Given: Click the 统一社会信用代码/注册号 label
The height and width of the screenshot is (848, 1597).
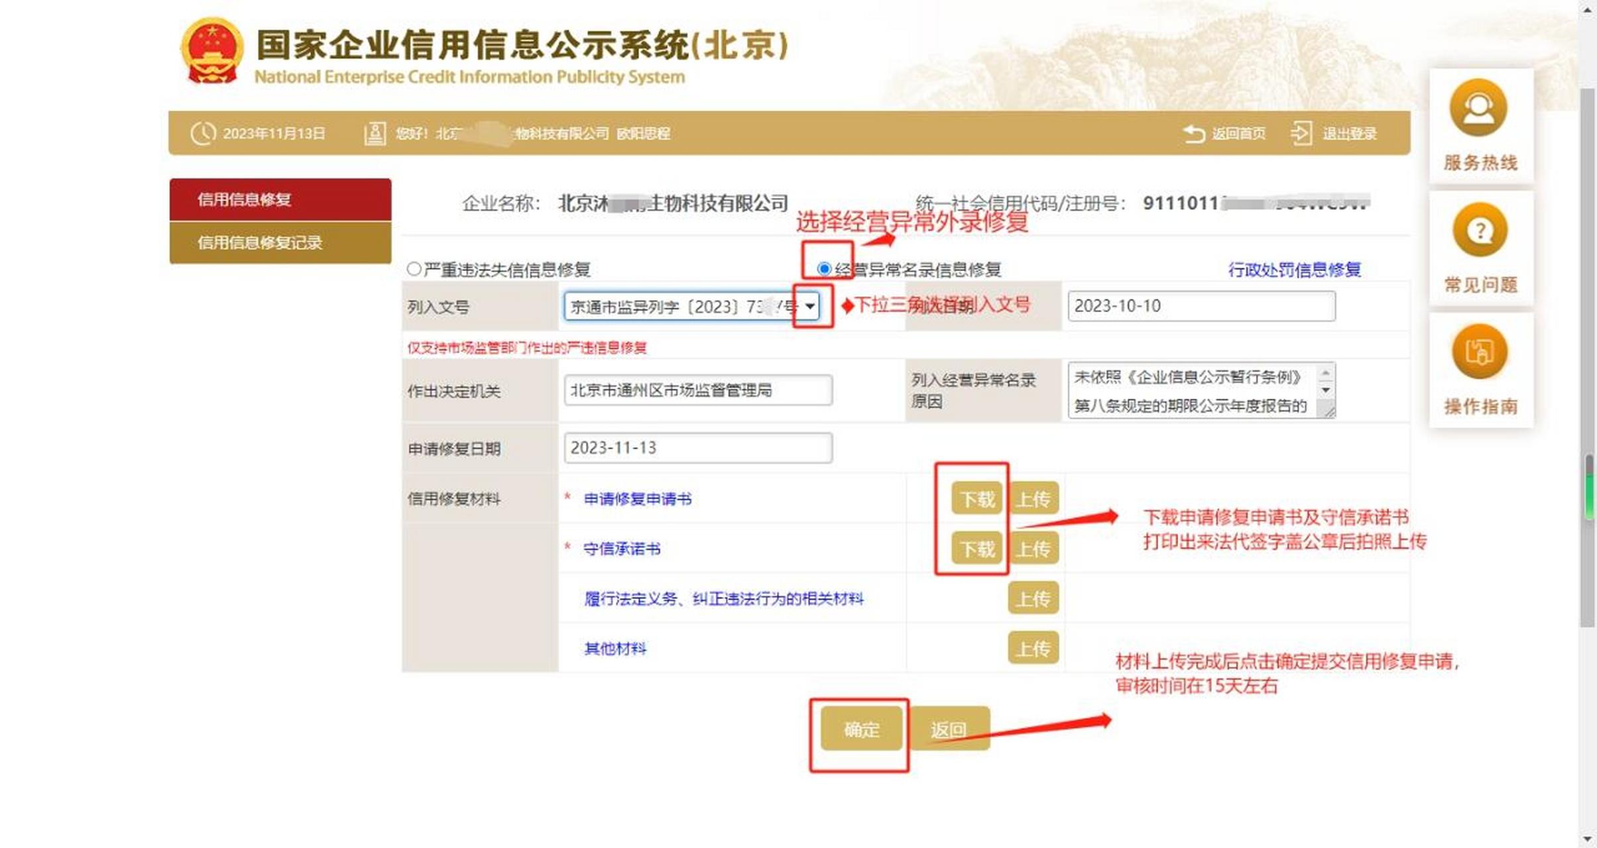Looking at the screenshot, I should pyautogui.click(x=1020, y=203).
